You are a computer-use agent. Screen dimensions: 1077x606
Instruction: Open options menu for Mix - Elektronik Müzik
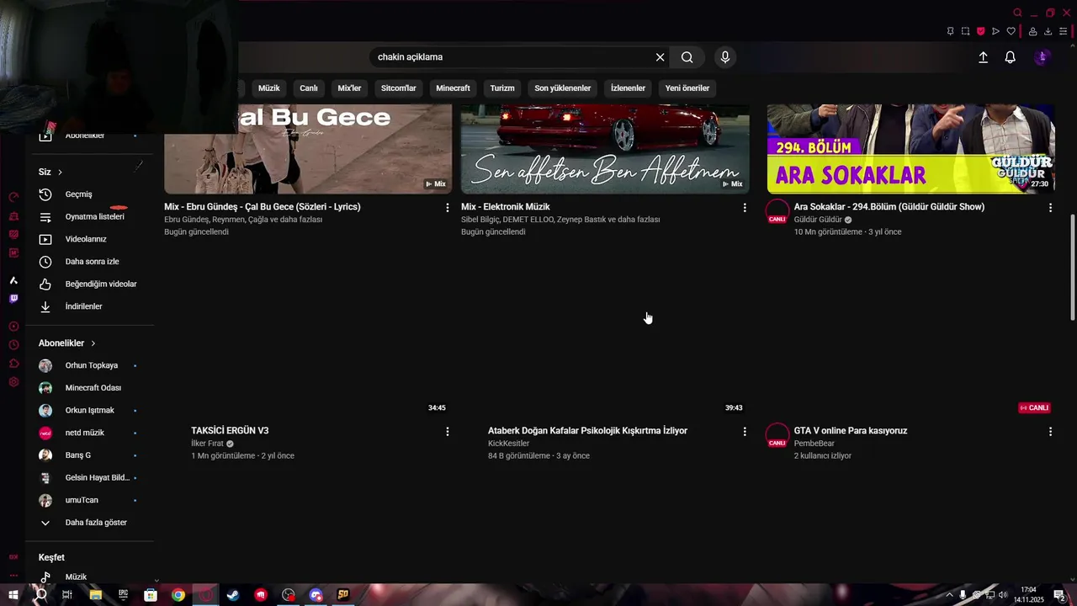pyautogui.click(x=744, y=207)
